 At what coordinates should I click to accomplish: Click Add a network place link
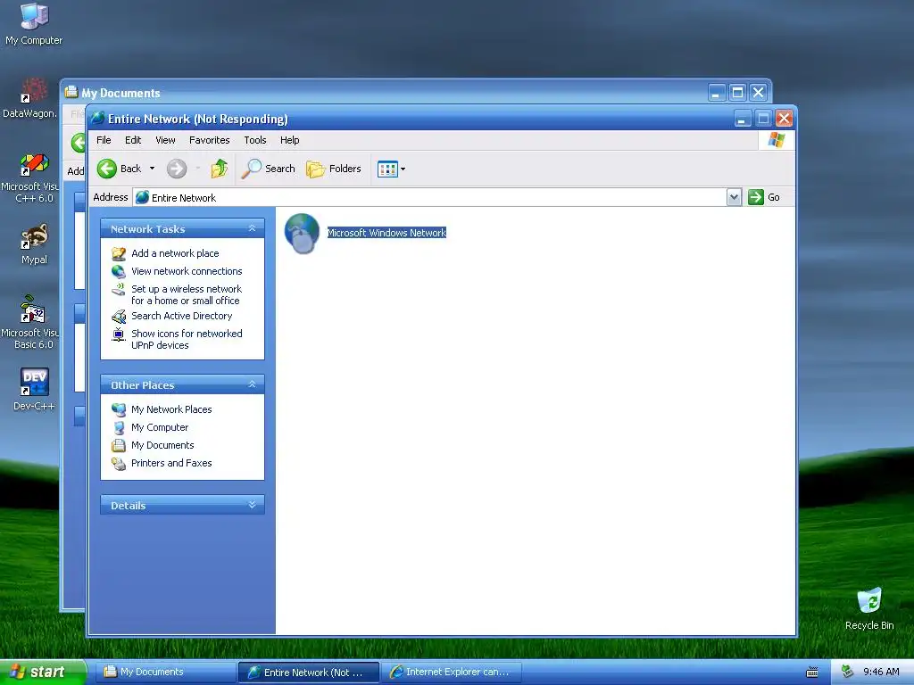(x=175, y=253)
